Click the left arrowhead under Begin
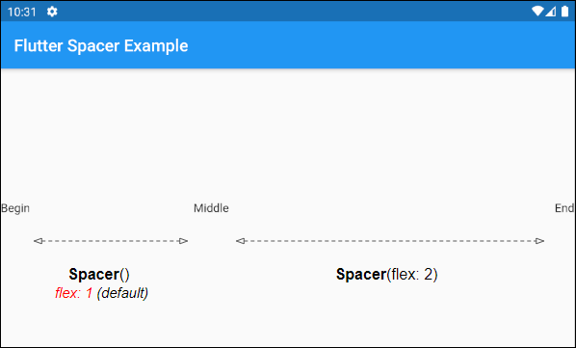The width and height of the screenshot is (576, 348). coord(39,241)
